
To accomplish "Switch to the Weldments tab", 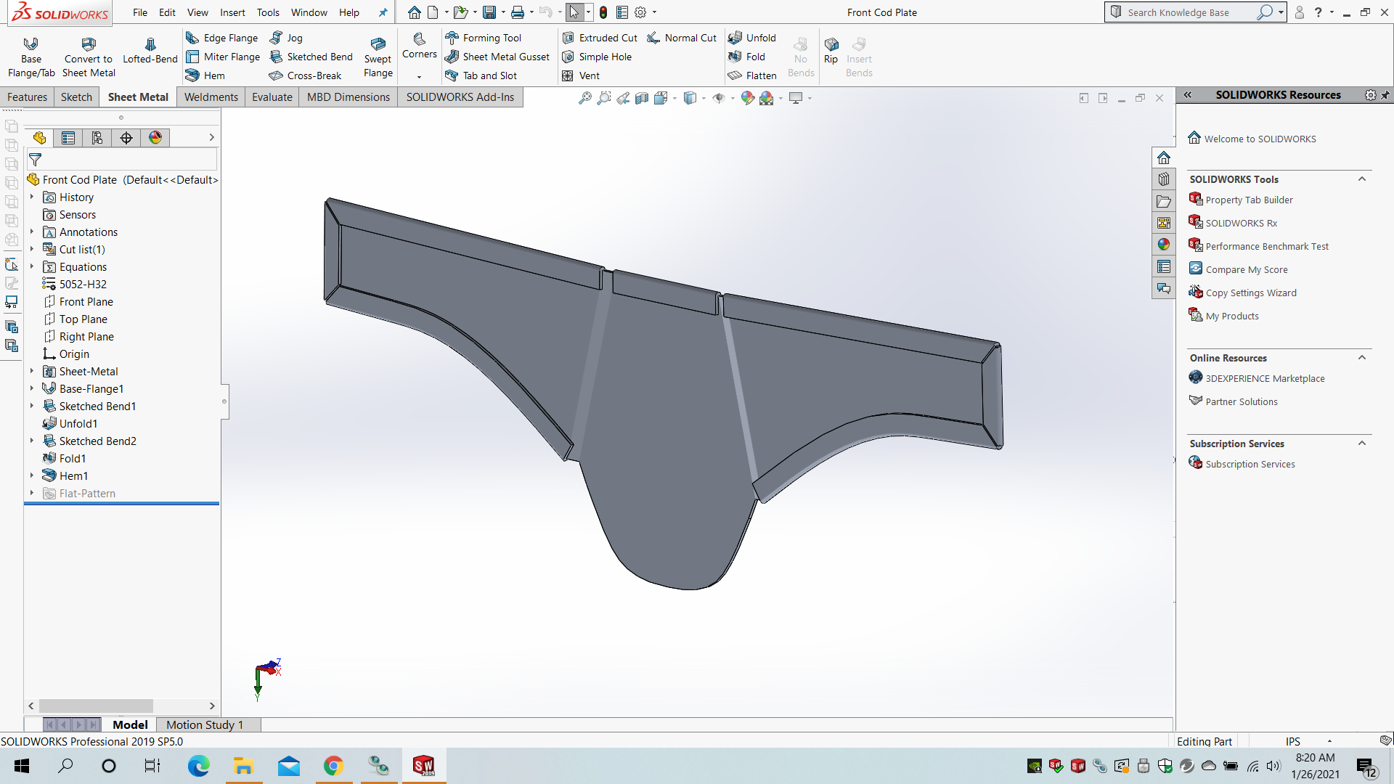I will coord(211,97).
